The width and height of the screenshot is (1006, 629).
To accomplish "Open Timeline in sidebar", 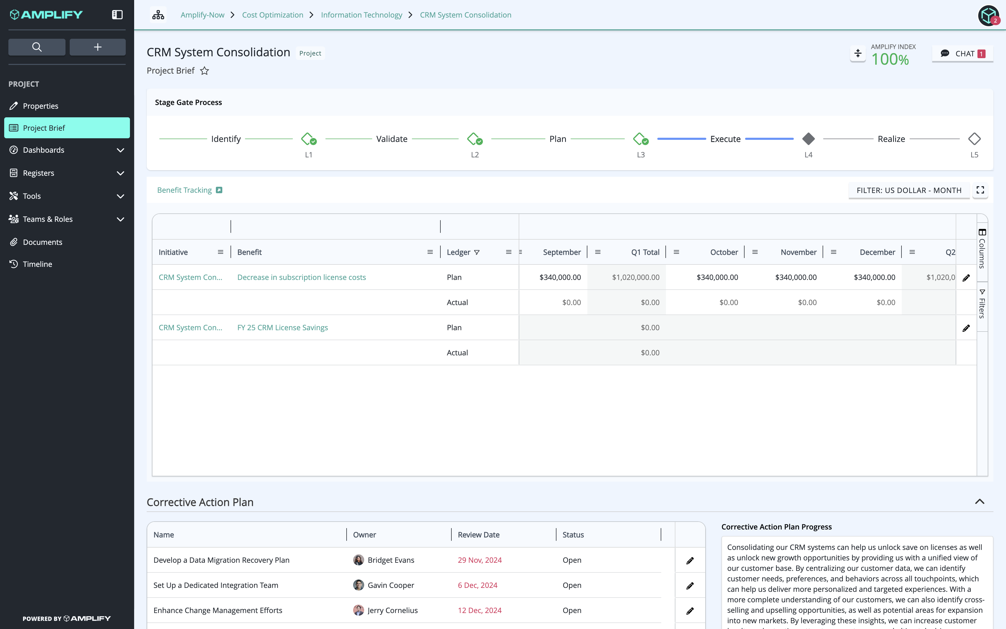I will click(x=67, y=264).
